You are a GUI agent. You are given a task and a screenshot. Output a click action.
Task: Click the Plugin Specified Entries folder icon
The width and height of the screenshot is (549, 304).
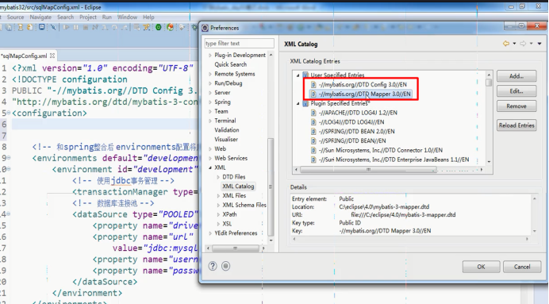point(305,103)
